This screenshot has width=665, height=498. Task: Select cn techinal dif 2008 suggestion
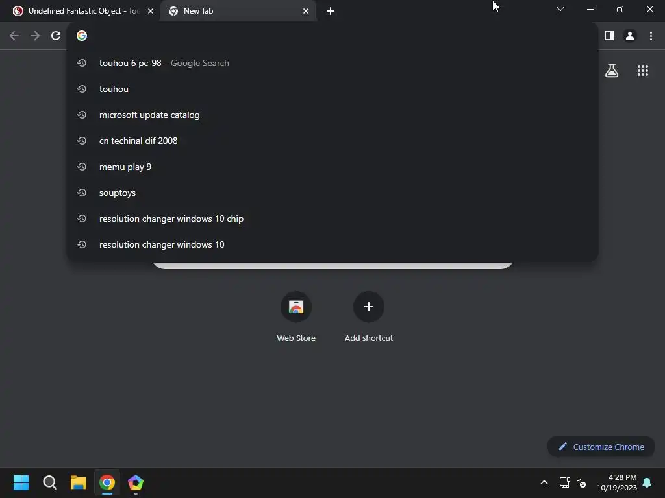click(332, 141)
